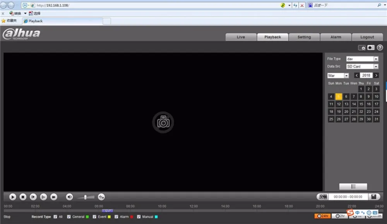This screenshot has width=387, height=224.
Task: Save the clip with the floppy disk icon
Action: (374, 197)
